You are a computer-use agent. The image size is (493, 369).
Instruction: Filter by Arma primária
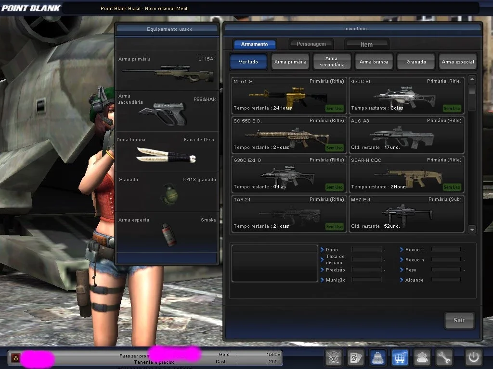click(290, 61)
